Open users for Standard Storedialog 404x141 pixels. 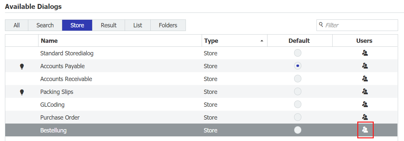[x=365, y=53]
